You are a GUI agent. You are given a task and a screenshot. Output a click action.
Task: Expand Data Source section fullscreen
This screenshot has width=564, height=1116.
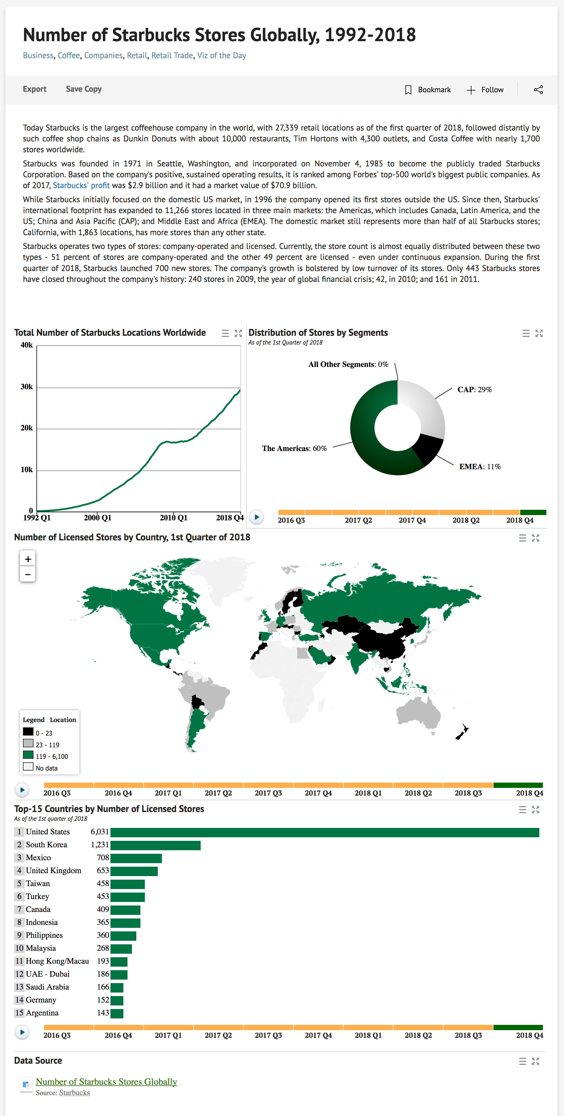[x=536, y=1061]
